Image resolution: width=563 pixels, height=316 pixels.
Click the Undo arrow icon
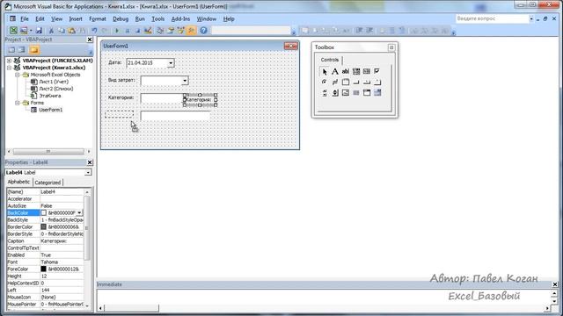coord(94,31)
